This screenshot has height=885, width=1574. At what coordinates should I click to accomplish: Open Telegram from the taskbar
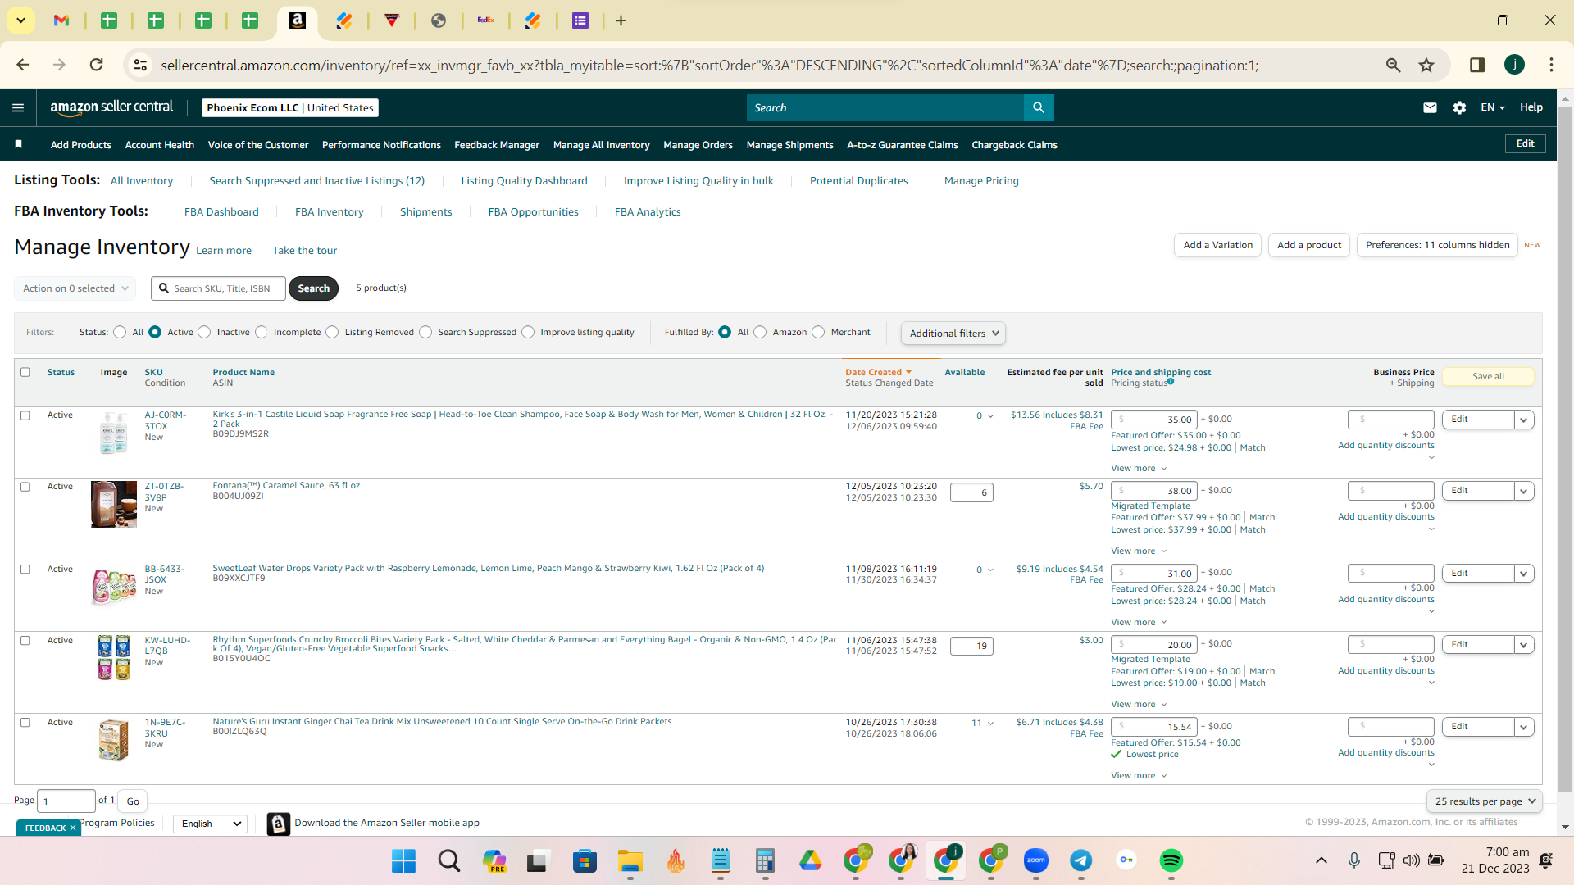coord(1080,860)
